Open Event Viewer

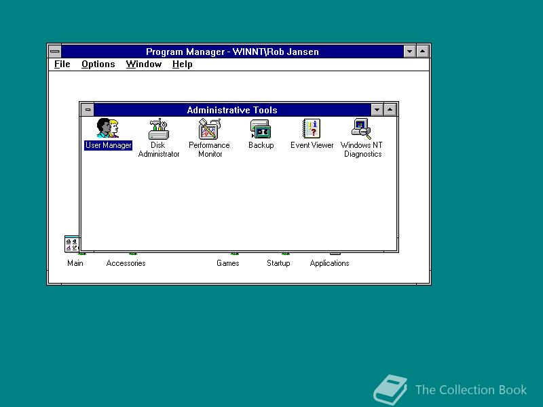coord(312,129)
